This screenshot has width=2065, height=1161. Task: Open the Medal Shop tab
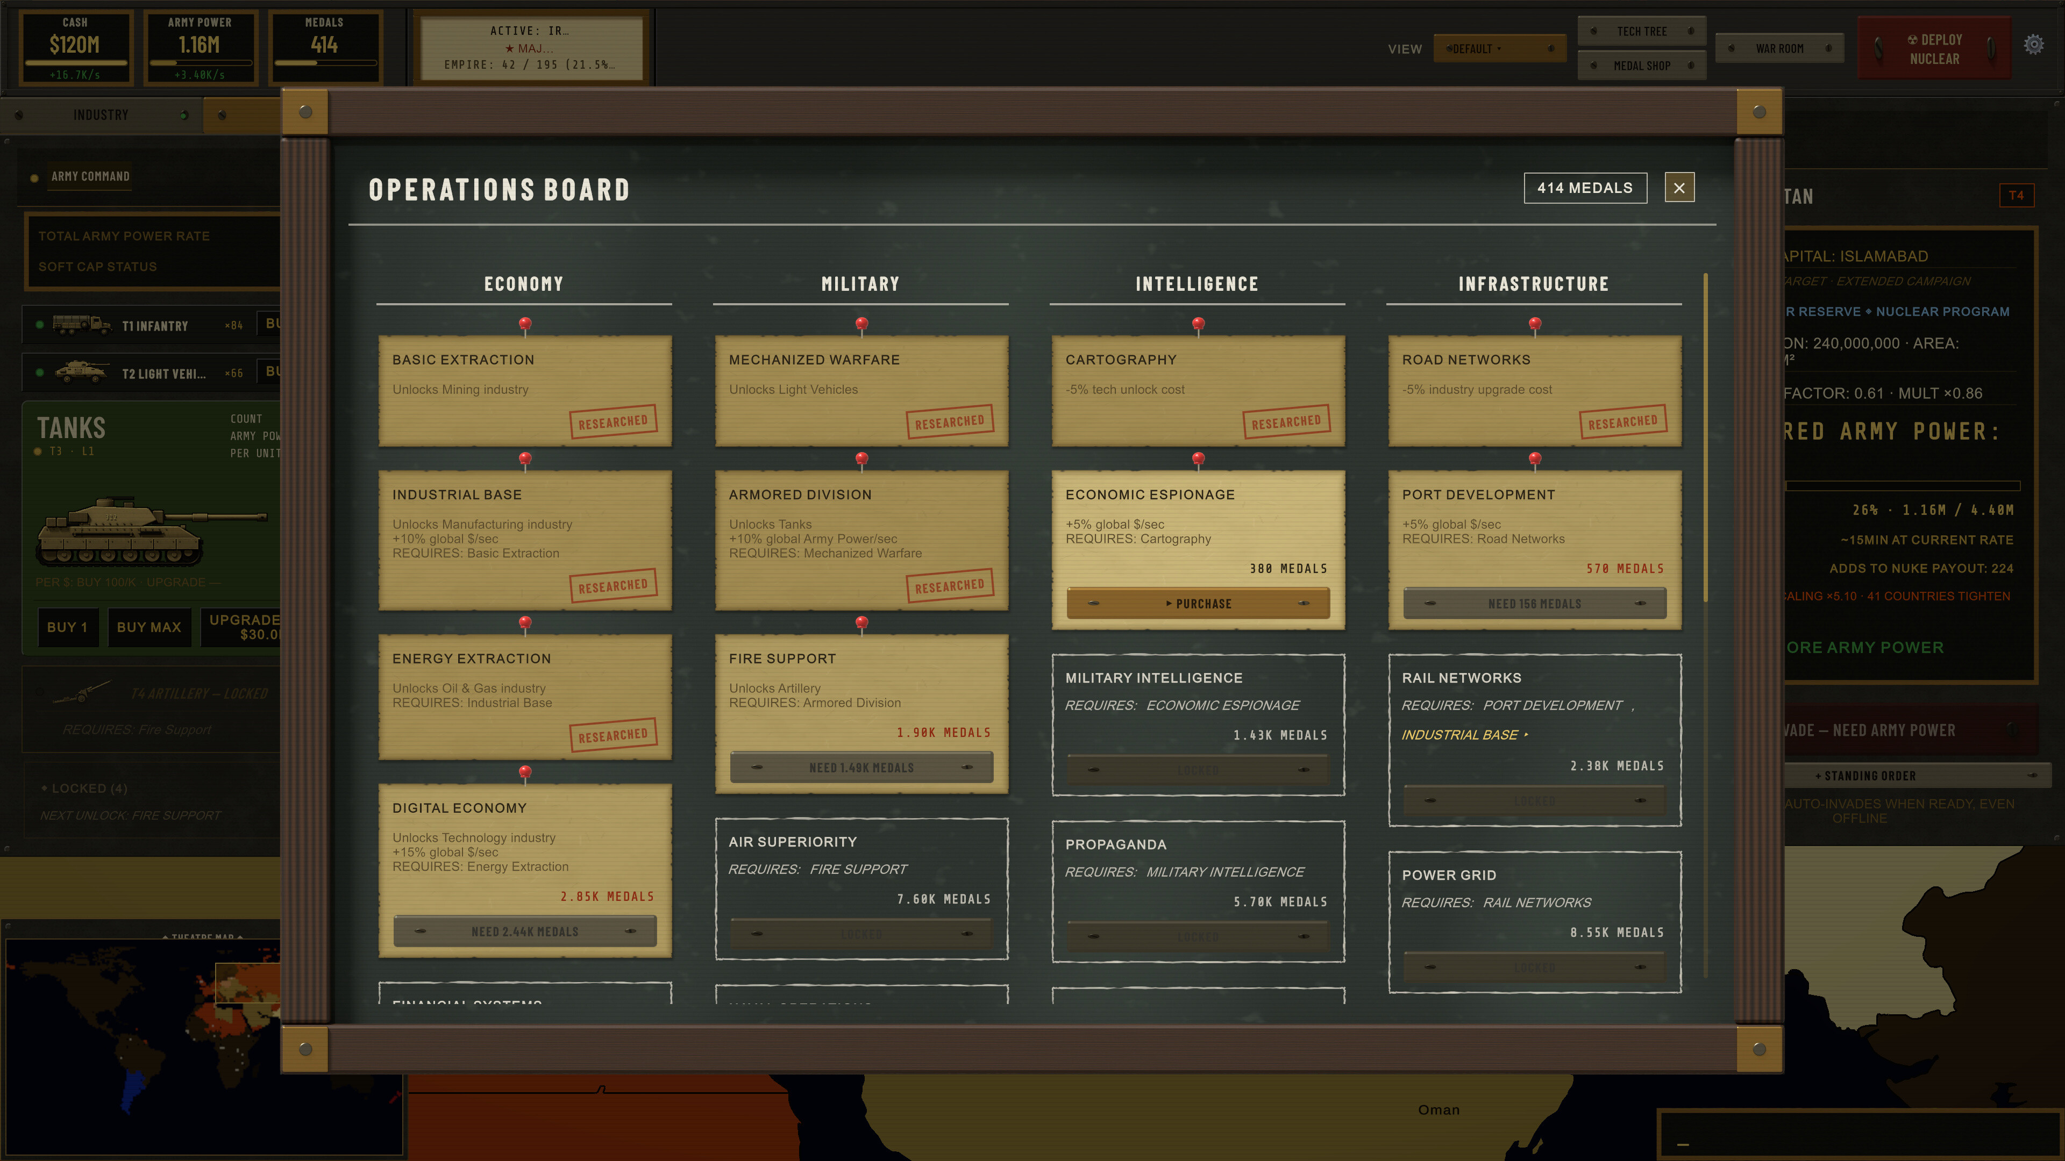click(x=1641, y=66)
